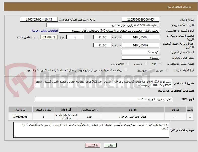
Task: Click the item name cell غلاف کاتتر قلبی عروقی
Action: point(133,117)
